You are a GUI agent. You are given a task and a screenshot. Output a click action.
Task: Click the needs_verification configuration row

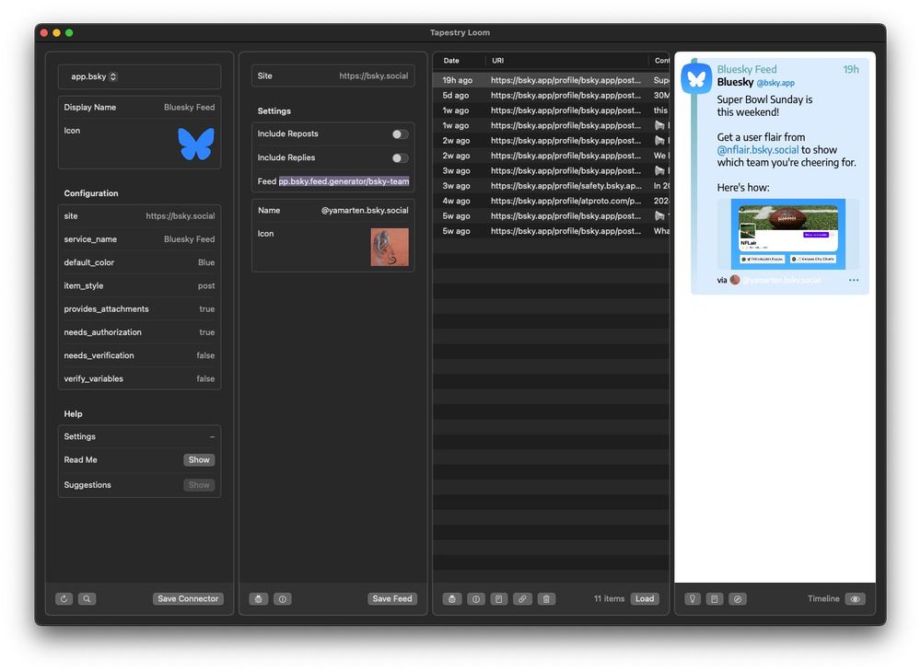click(x=139, y=355)
